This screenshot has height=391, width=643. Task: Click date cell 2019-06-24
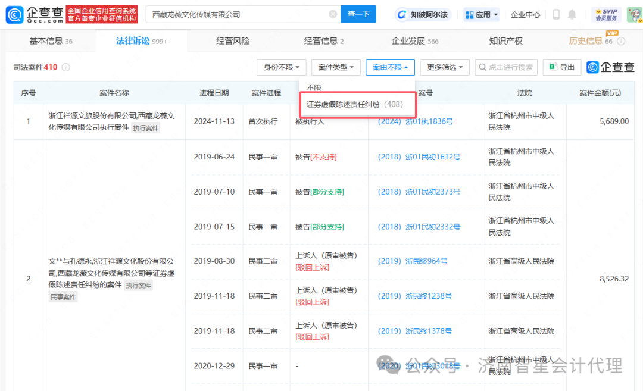214,157
